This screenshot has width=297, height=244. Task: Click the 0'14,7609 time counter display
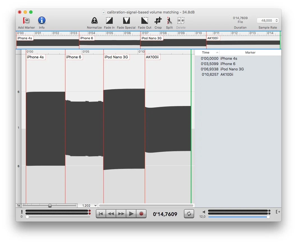pyautogui.click(x=165, y=214)
